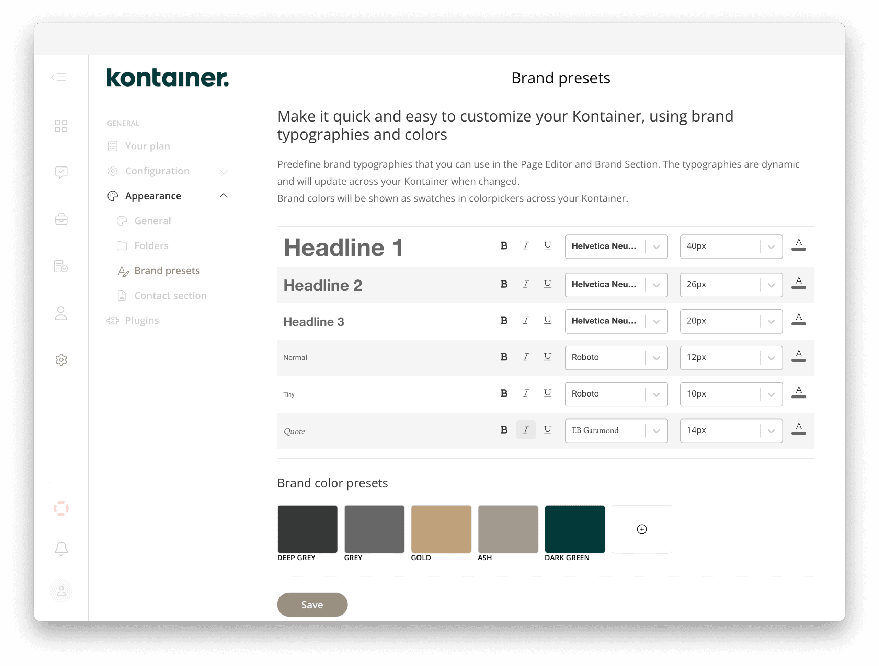Add a new brand color preset
Viewport: 879px width, 666px height.
click(641, 529)
